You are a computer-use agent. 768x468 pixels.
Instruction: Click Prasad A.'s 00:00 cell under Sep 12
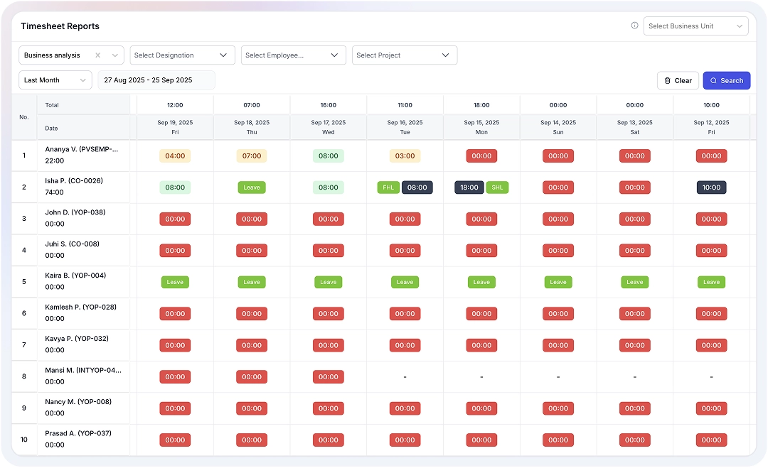(x=711, y=440)
